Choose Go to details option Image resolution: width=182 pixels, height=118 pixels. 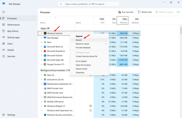(x=89, y=61)
